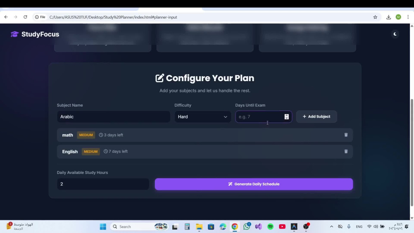Open the Difficulty dropdown showing Hard
The width and height of the screenshot is (414, 233).
tap(202, 117)
